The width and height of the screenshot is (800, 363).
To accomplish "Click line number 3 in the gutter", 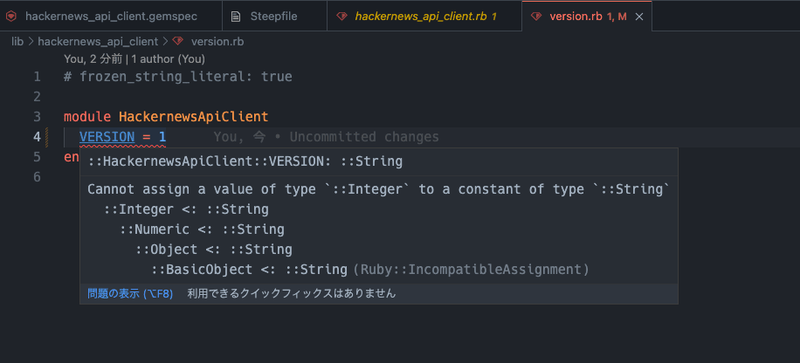I will [x=37, y=116].
